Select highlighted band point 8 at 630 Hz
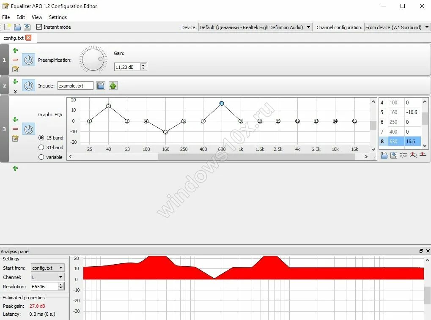The width and height of the screenshot is (431, 320). point(222,104)
